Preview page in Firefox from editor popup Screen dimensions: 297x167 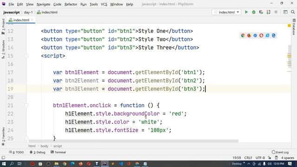249,35
